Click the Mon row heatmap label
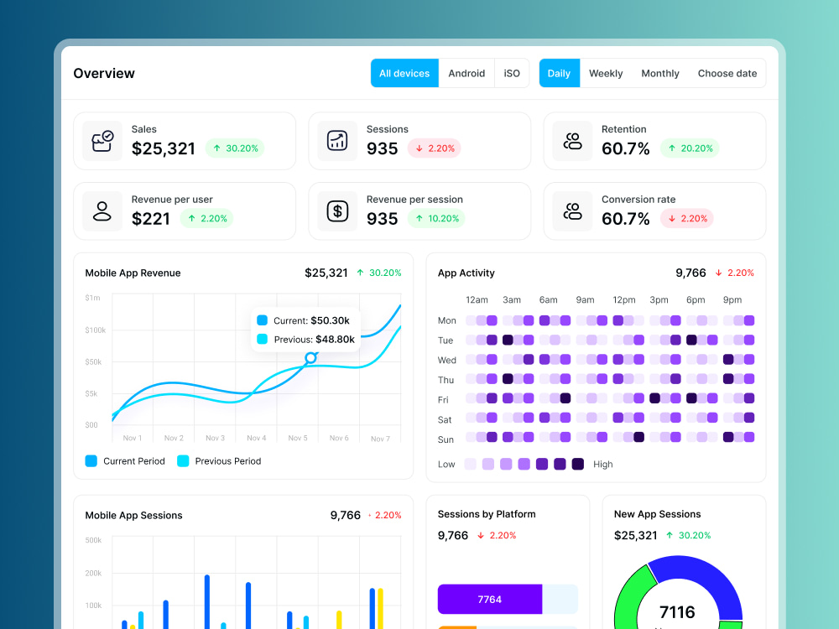The height and width of the screenshot is (629, 839). pyautogui.click(x=447, y=320)
